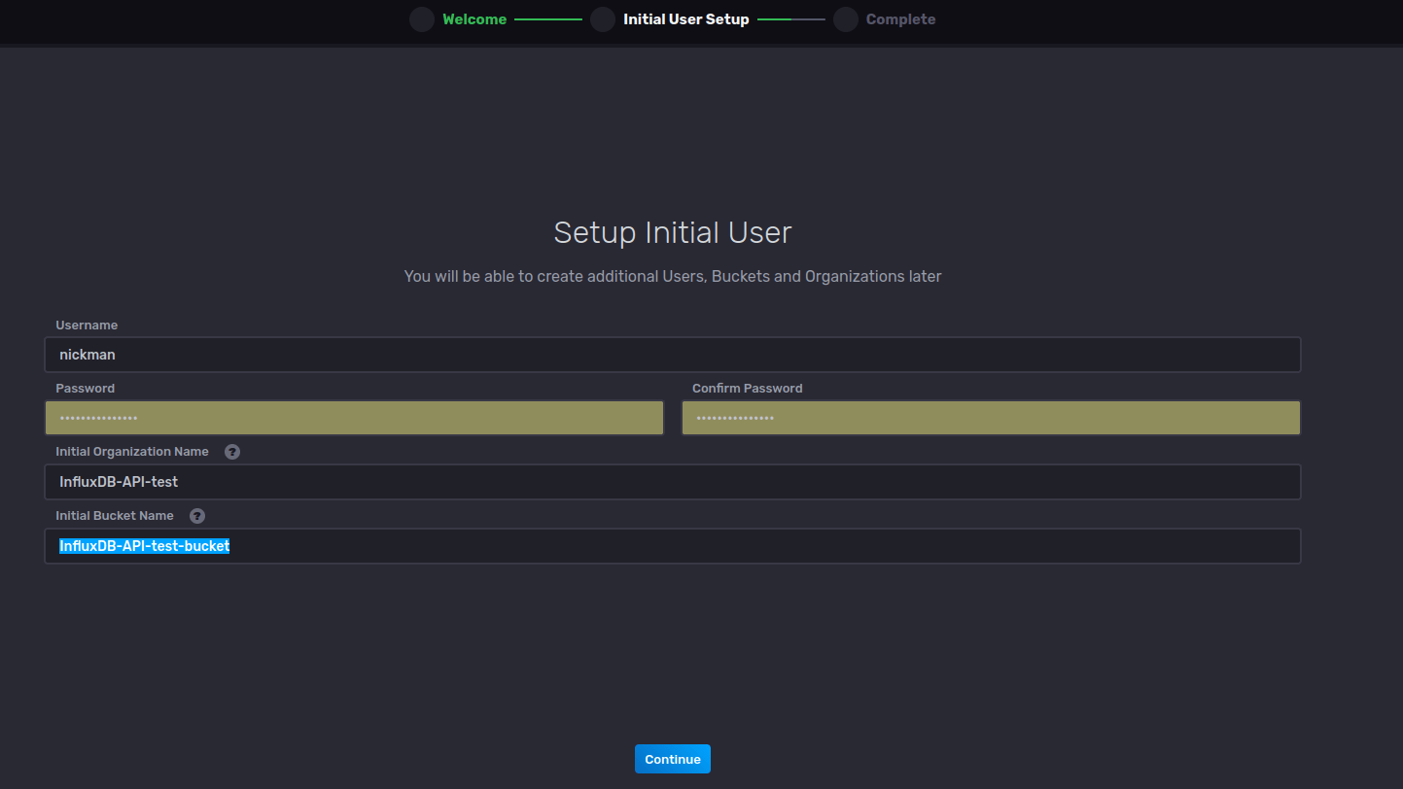Click the Initial Bucket Name help icon
Image resolution: width=1403 pixels, height=789 pixels.
(196, 516)
